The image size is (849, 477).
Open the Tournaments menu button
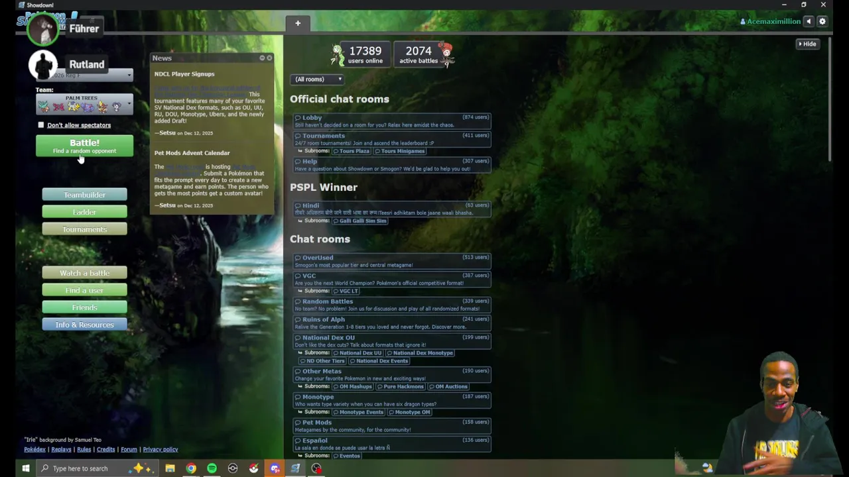tap(84, 229)
